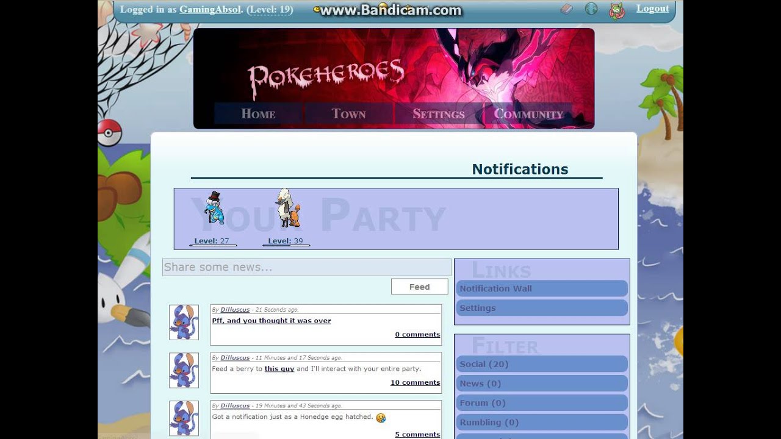Open the 5 comments link

click(417, 434)
